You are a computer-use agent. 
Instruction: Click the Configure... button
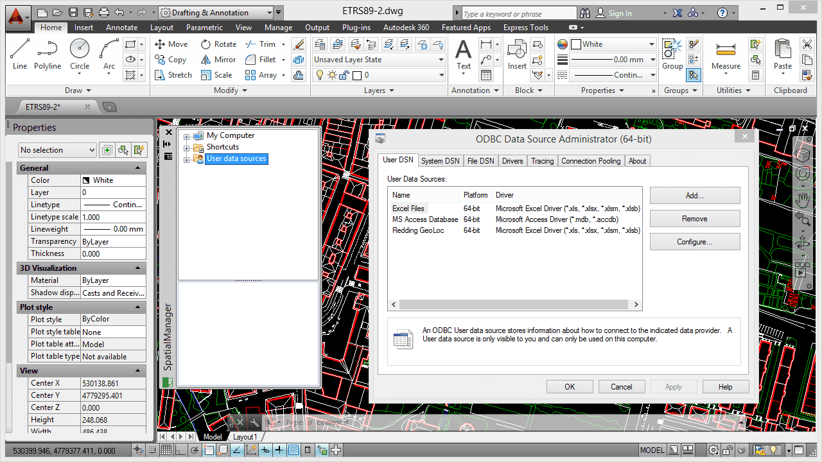point(695,242)
